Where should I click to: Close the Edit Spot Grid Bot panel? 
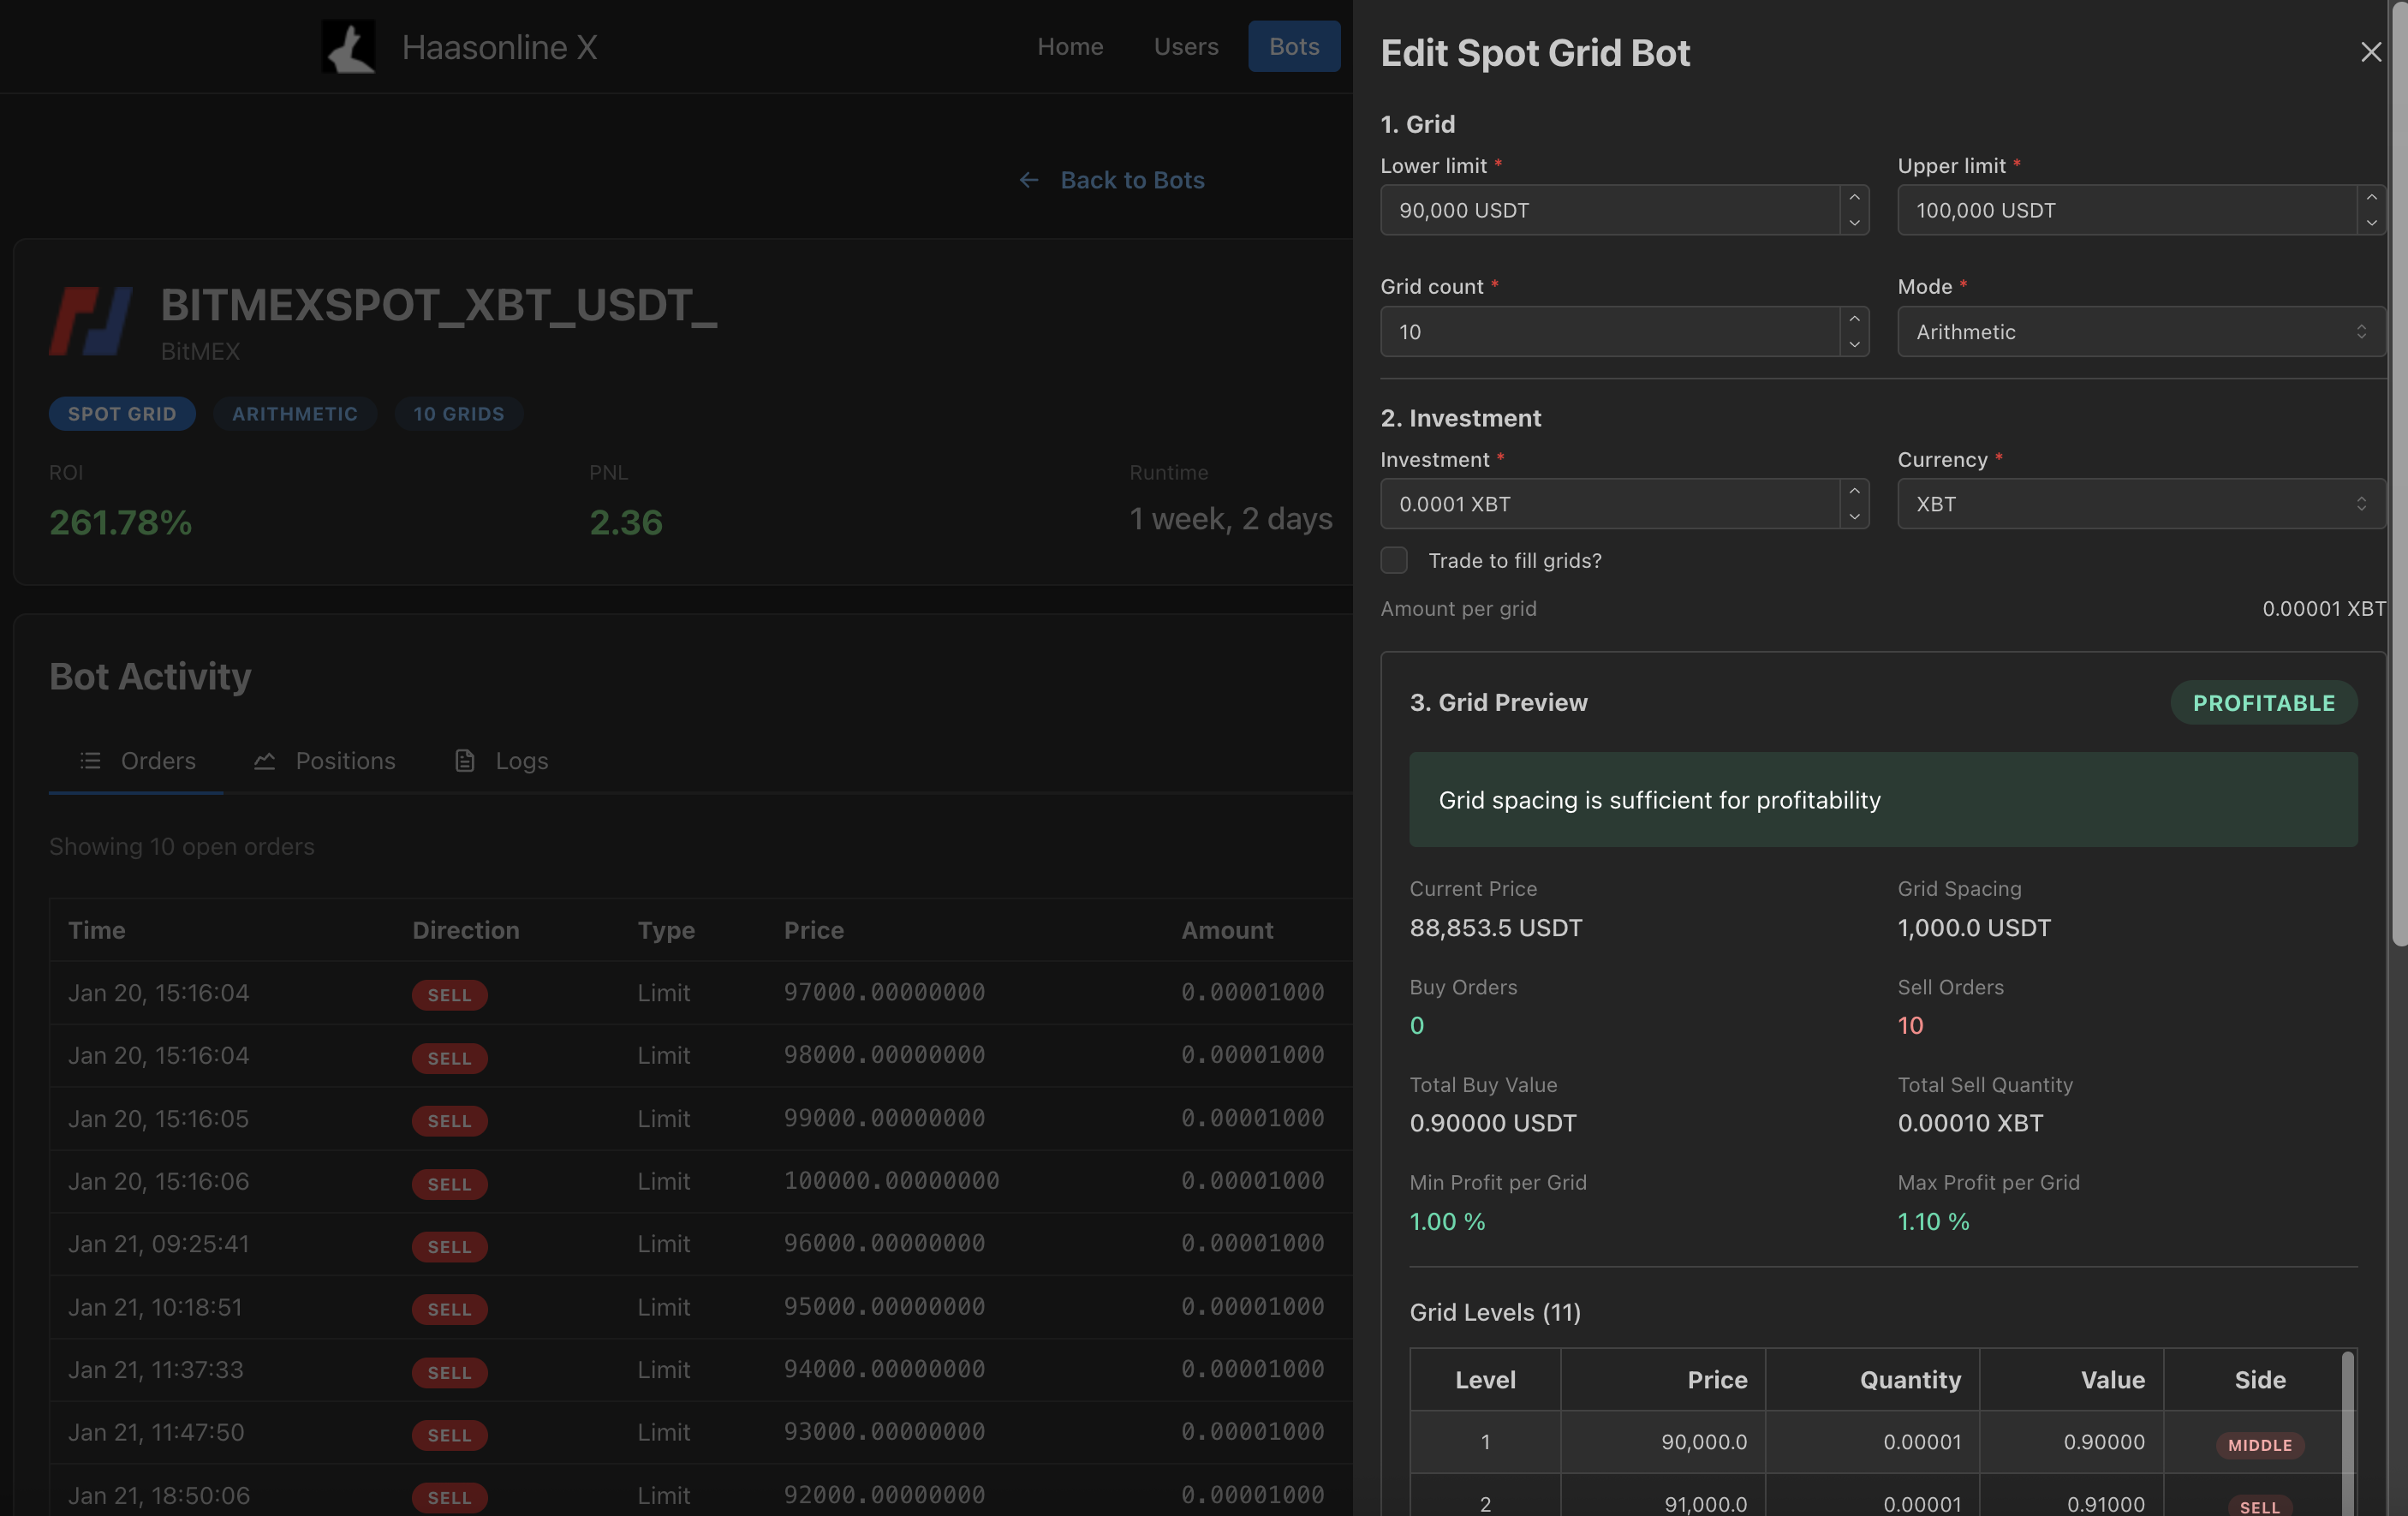click(x=2371, y=52)
